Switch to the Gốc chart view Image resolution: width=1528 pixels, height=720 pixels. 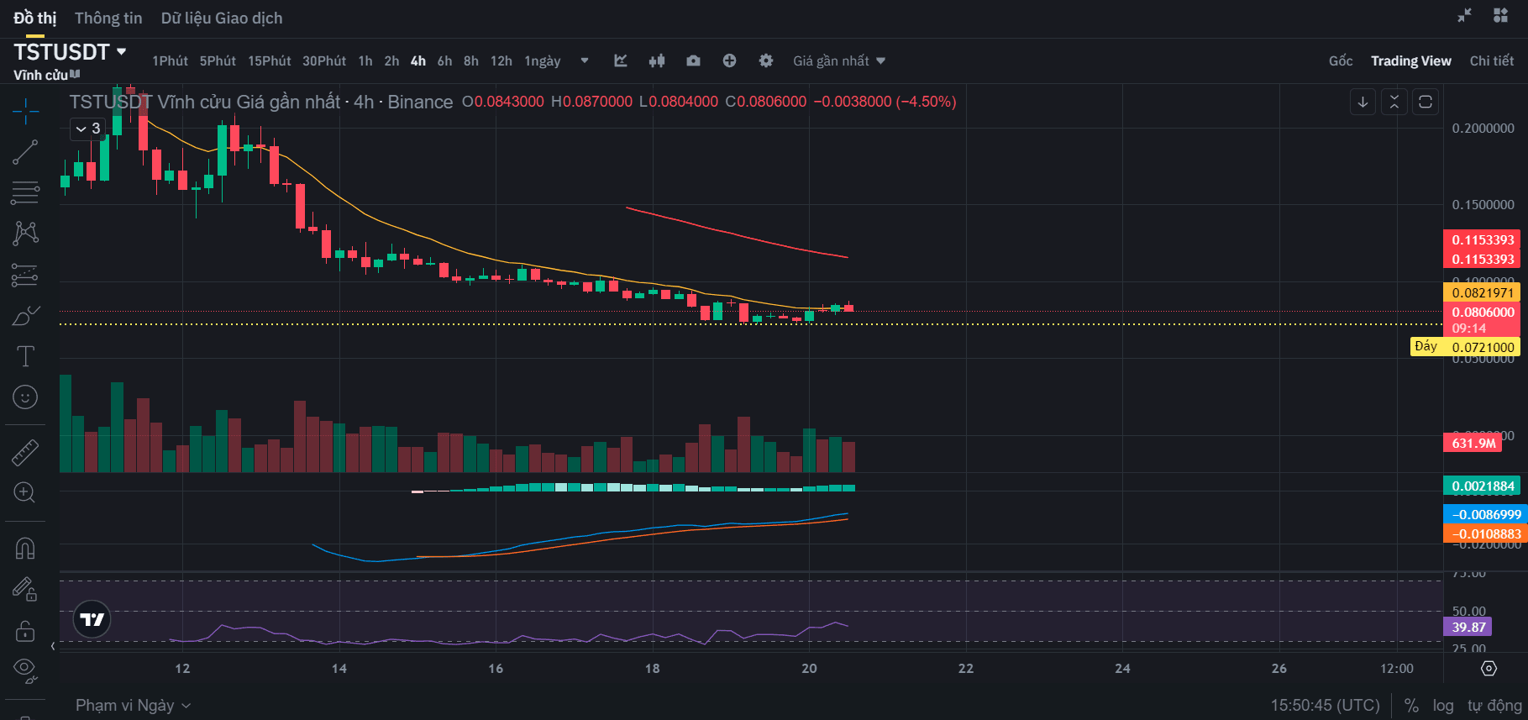tap(1341, 60)
